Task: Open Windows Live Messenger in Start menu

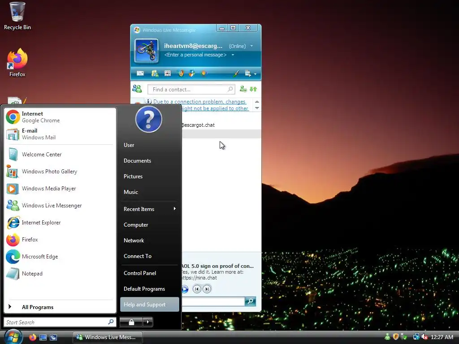Action: pos(60,205)
